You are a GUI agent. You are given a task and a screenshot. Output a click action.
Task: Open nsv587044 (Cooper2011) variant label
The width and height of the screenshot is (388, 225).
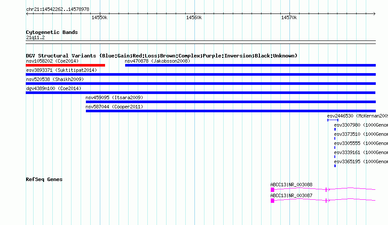coord(114,107)
